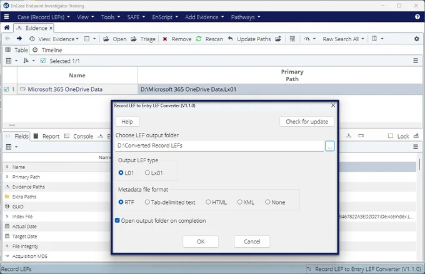
Task: Select L01 output LEF type
Action: (x=121, y=173)
